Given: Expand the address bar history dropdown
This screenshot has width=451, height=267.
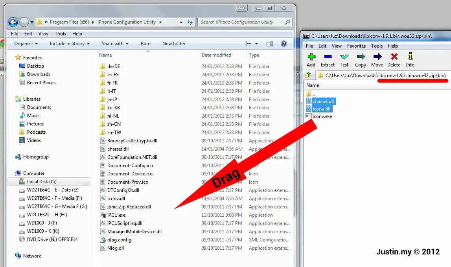Looking at the screenshot, I should click(181, 22).
